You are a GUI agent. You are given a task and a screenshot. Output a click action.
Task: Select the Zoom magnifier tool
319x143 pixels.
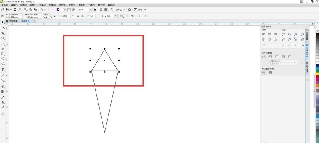pos(3,38)
